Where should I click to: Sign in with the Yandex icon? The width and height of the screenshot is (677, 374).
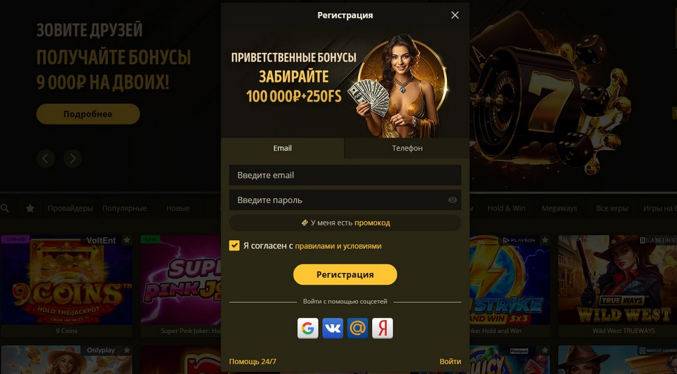coord(383,328)
